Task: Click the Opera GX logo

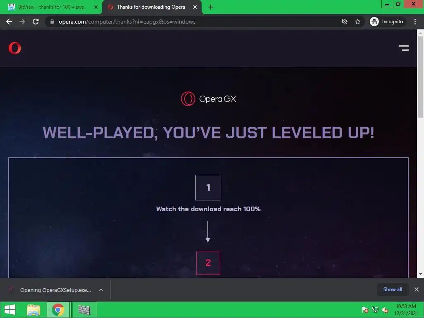Action: click(x=209, y=99)
